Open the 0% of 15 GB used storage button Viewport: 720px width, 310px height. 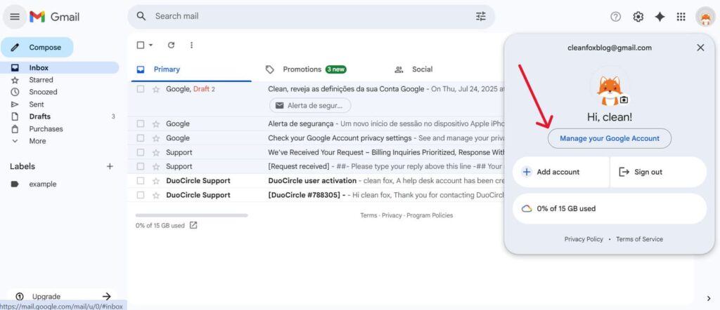(x=610, y=209)
